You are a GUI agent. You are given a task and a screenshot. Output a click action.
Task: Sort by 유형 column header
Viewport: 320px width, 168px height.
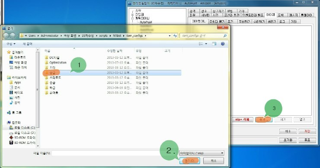click(x=139, y=51)
